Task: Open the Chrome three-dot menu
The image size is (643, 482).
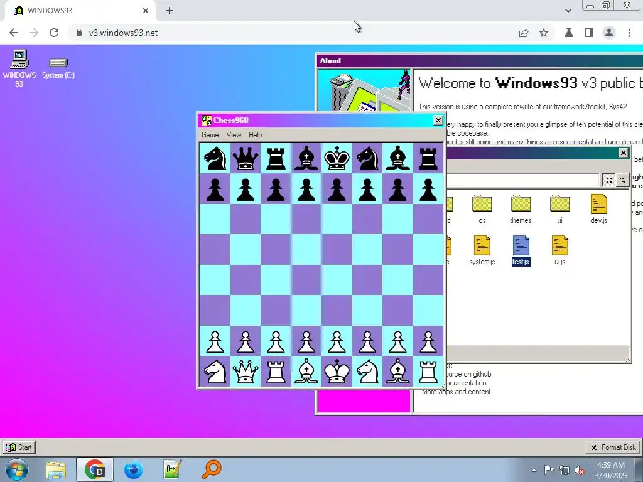Action: (x=629, y=33)
